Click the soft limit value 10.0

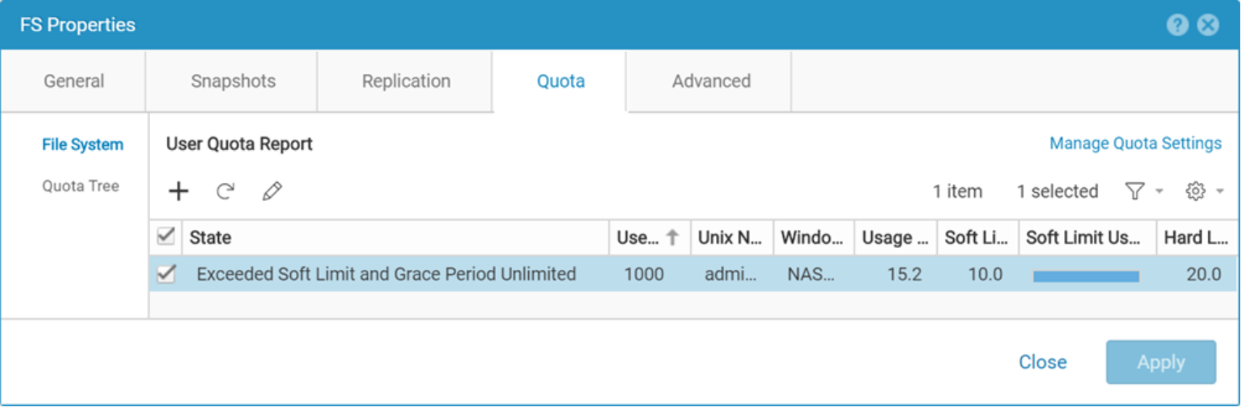pos(986,274)
